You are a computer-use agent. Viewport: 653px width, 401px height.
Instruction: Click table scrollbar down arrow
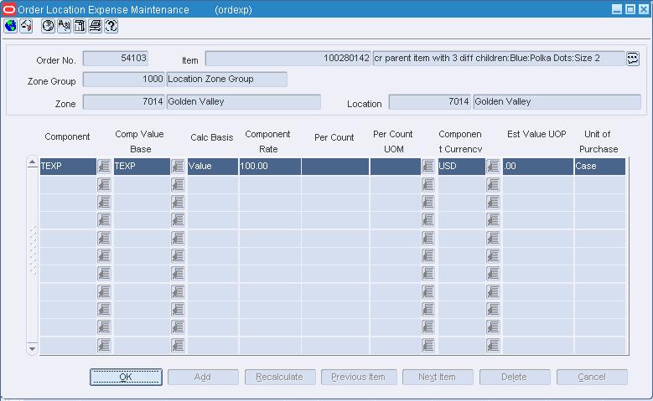point(32,348)
